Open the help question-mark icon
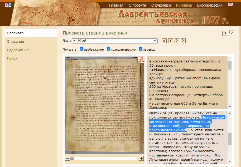 (x=225, y=33)
